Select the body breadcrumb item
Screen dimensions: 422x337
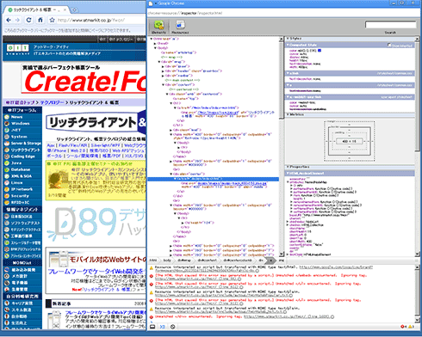click(x=167, y=260)
